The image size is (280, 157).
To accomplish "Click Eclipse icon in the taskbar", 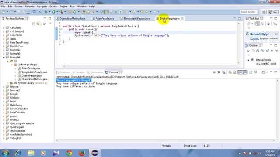I will [x=95, y=153].
